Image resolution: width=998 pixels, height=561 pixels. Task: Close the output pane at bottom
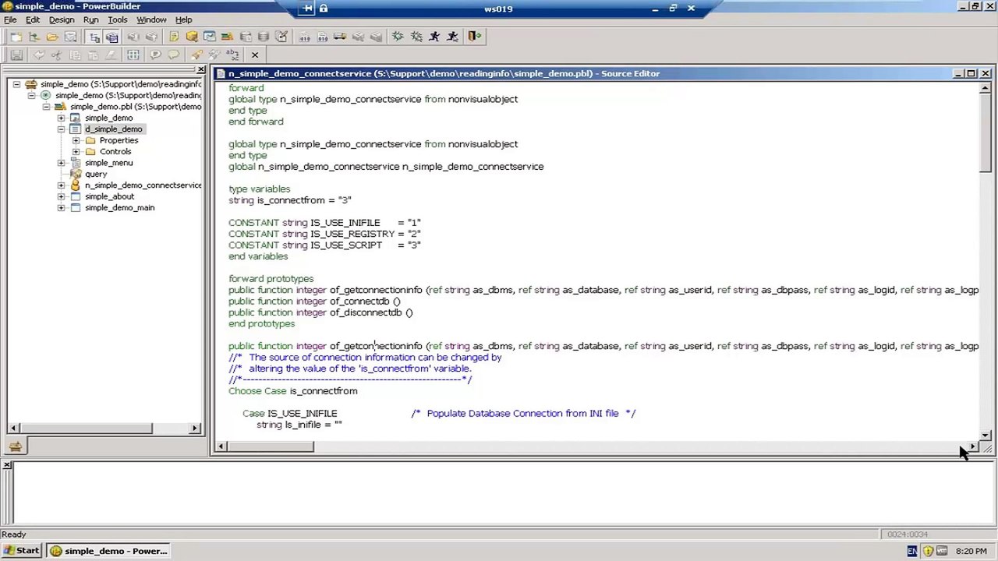tap(7, 465)
